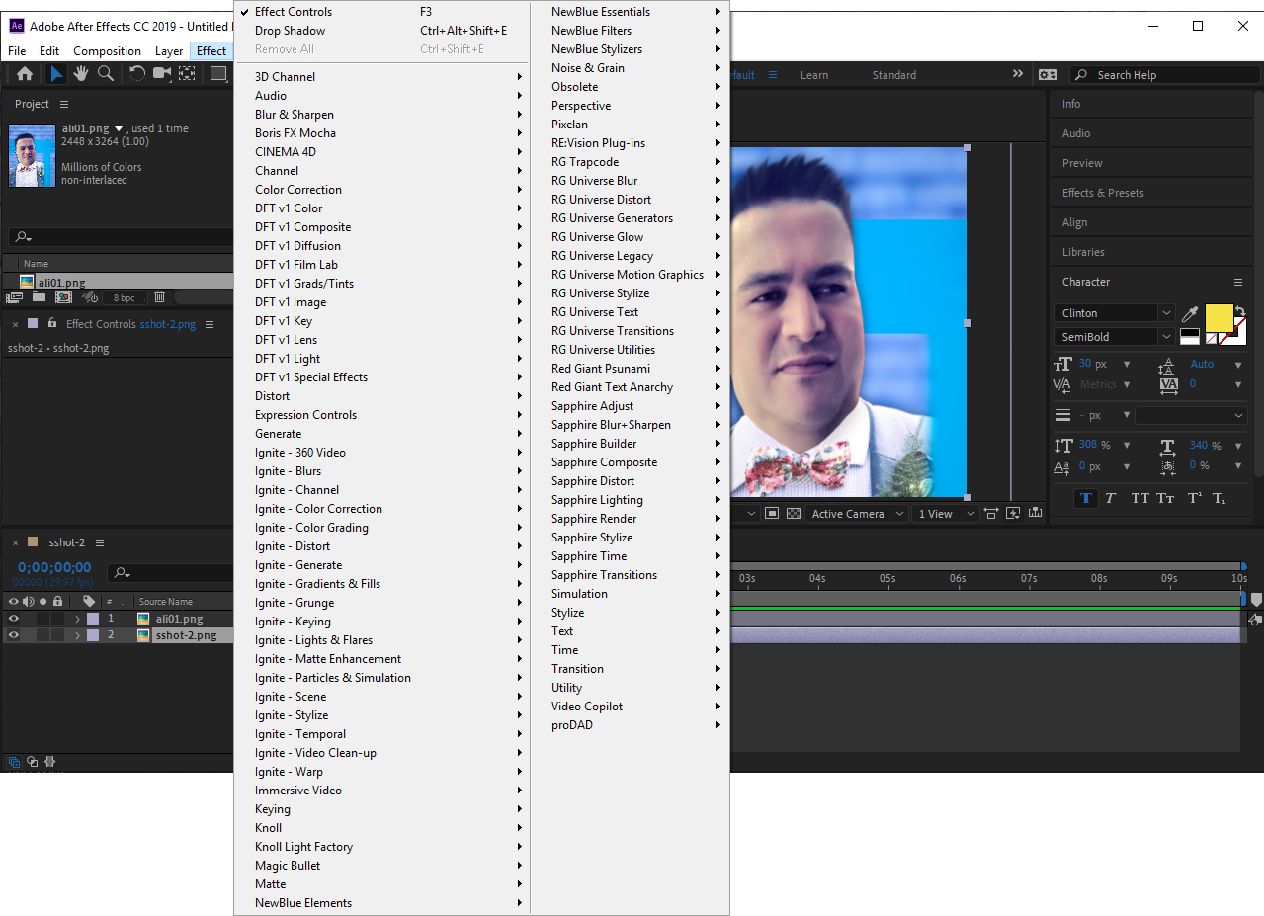The height and width of the screenshot is (916, 1264).
Task: Hide the ali01.png layer with its eye icon
Action: click(14, 619)
